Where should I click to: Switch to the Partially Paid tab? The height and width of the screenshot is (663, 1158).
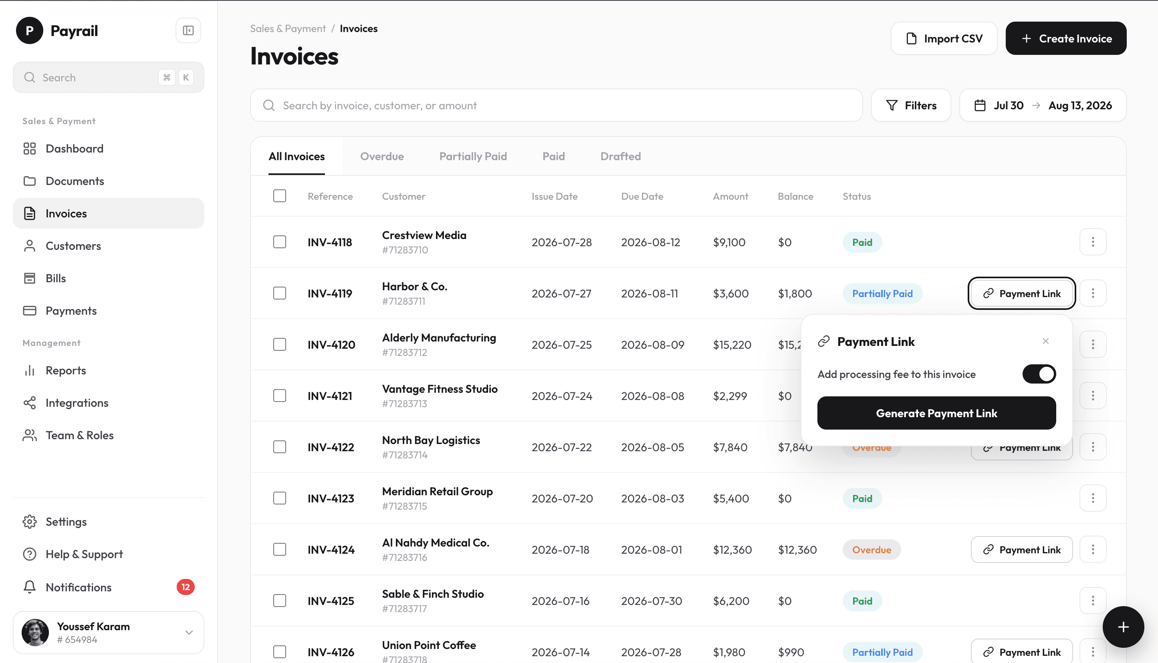(473, 156)
